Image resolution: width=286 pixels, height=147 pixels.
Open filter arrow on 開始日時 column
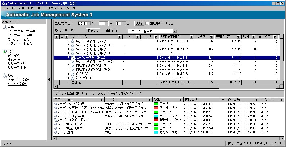223,100
